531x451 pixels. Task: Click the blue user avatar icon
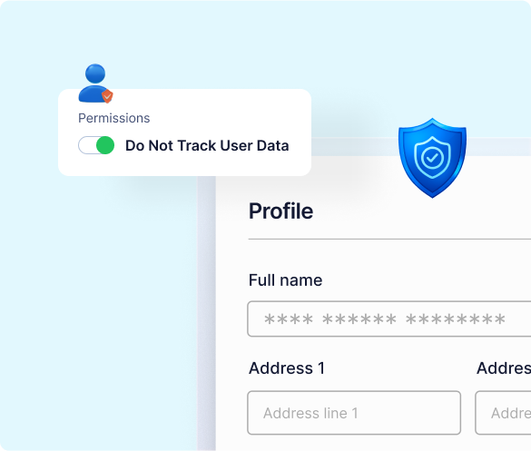click(95, 83)
